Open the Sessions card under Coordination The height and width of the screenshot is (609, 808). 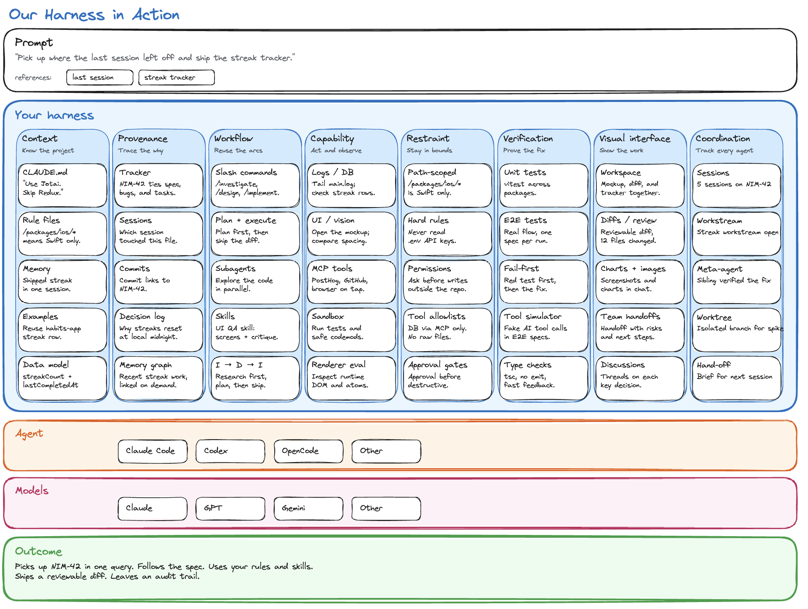[737, 185]
